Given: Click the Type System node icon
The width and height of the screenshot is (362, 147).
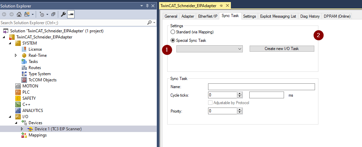Looking at the screenshot, I should [24, 74].
